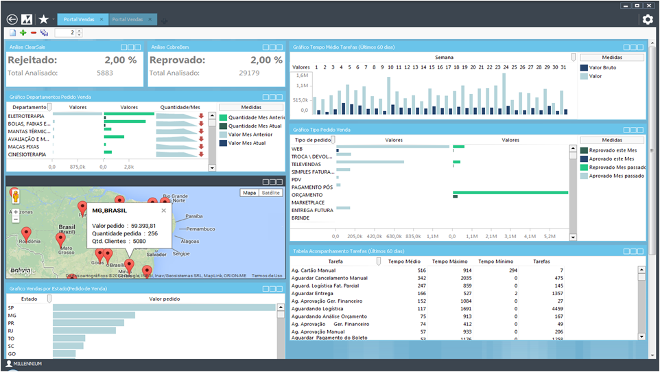Close the active Portal Vendas tab
This screenshot has width=660, height=372.
(x=102, y=19)
